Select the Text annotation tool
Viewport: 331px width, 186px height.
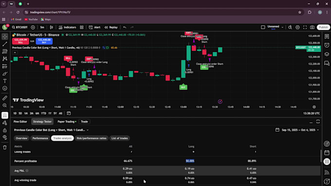pos(5,81)
